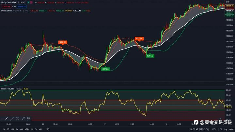Open the RTH session selector

pos(214,129)
